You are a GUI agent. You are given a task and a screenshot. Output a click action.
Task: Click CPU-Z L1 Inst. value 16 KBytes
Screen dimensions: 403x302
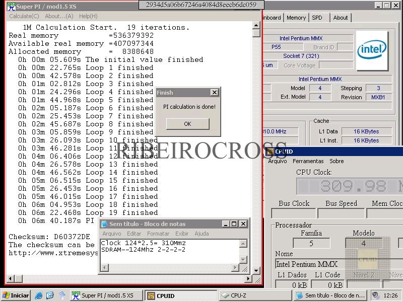[366, 140]
